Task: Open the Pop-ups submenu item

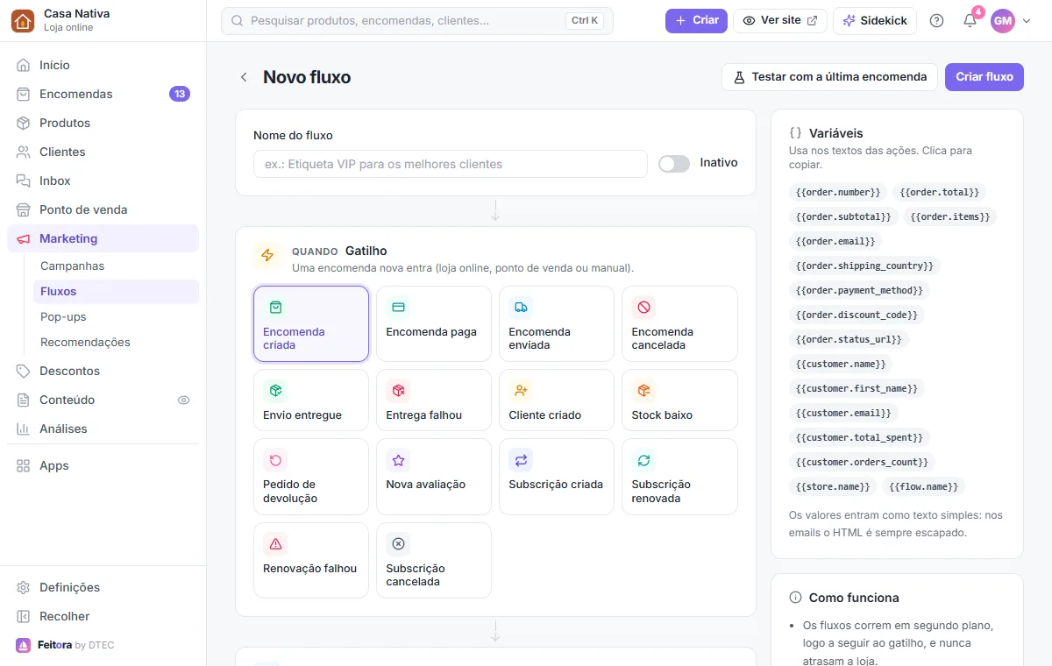Action: pyautogui.click(x=116, y=316)
